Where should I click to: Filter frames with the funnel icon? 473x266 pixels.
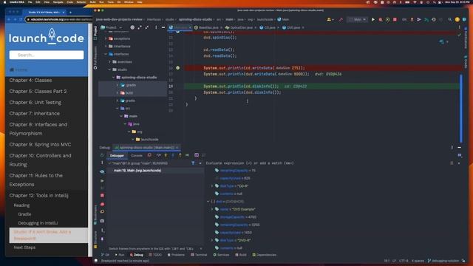193,163
